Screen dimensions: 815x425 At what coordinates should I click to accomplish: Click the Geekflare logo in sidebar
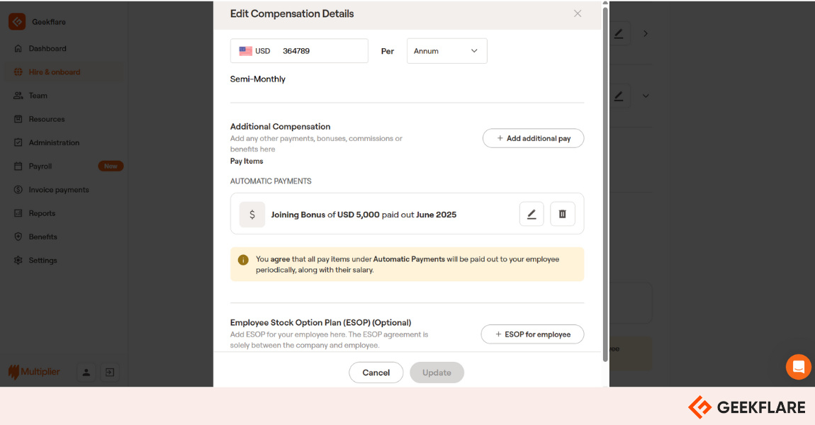click(17, 22)
